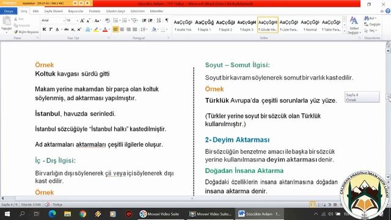Open the Movavi Video Suite taskbar item
The width and height of the screenshot is (391, 220).
click(x=160, y=214)
